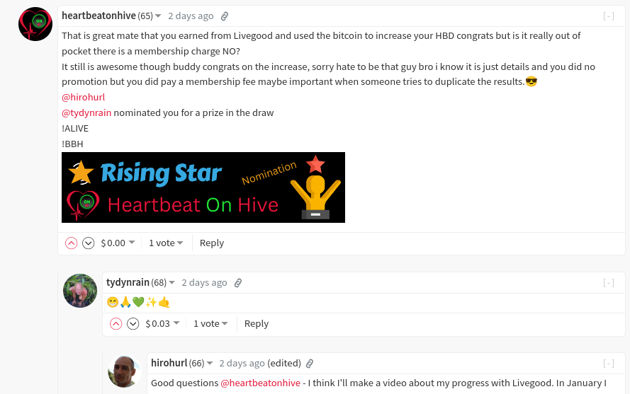Copy permalink of hirohurl's comment
Viewport: 630px width, 394px height.
310,364
